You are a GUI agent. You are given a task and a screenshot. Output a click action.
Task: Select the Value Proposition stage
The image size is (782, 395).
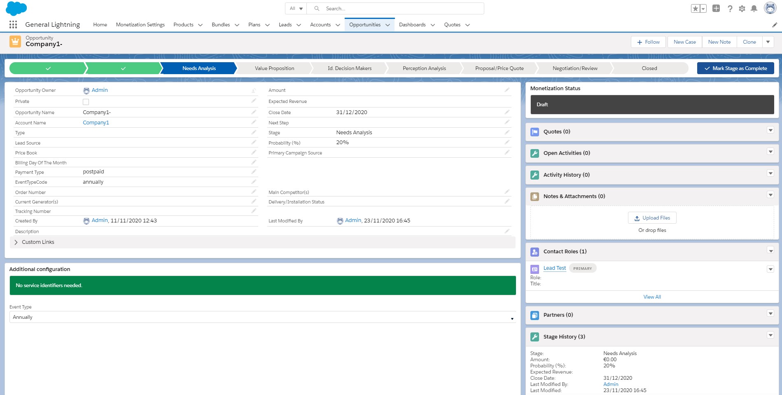(274, 68)
